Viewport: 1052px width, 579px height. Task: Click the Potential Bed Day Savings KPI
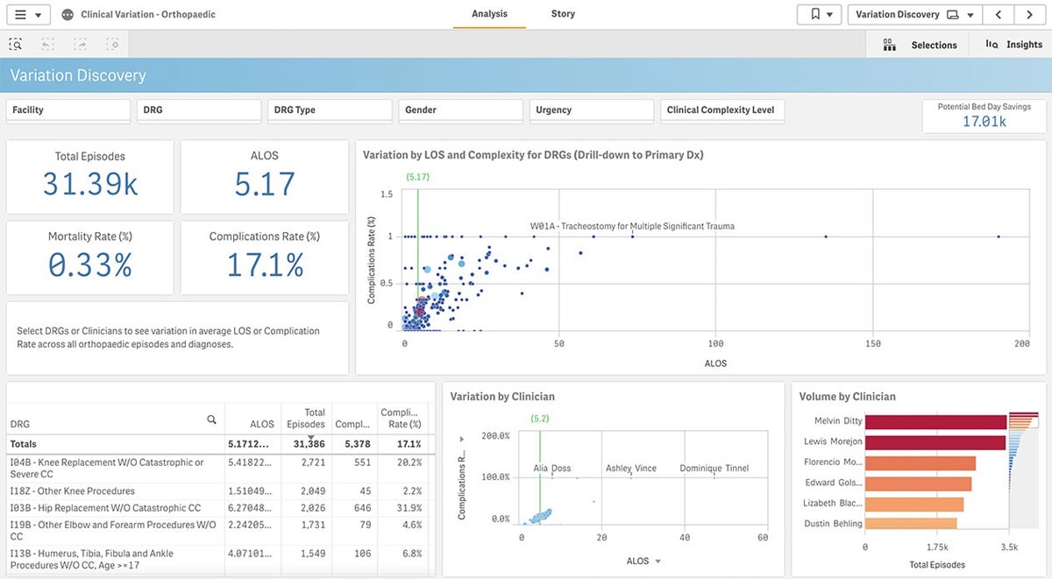coord(984,116)
